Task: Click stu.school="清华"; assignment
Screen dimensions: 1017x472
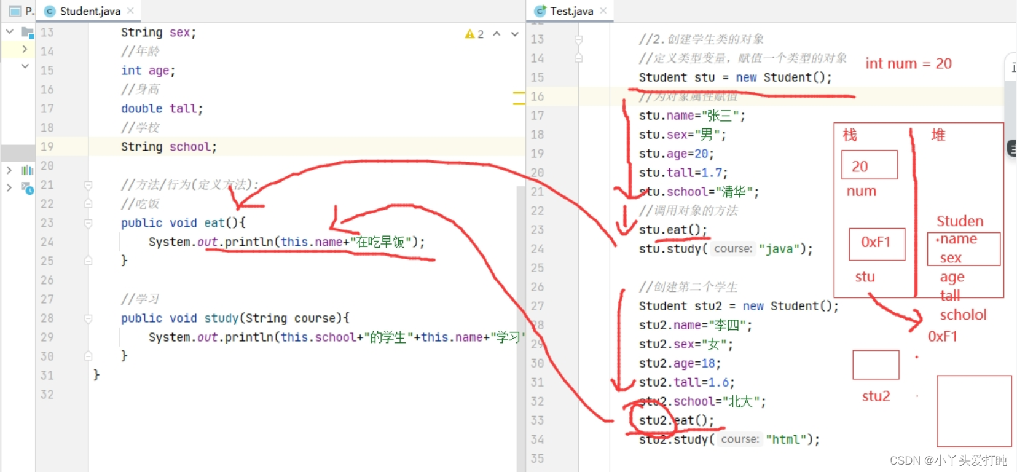Action: tap(699, 192)
